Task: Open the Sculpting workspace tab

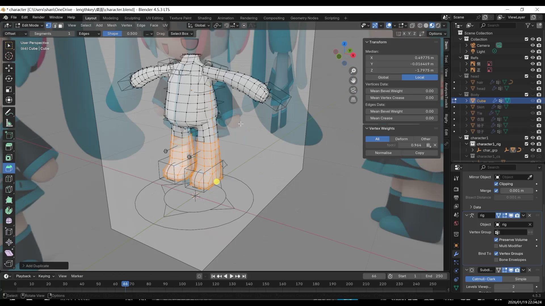Action: [x=132, y=18]
